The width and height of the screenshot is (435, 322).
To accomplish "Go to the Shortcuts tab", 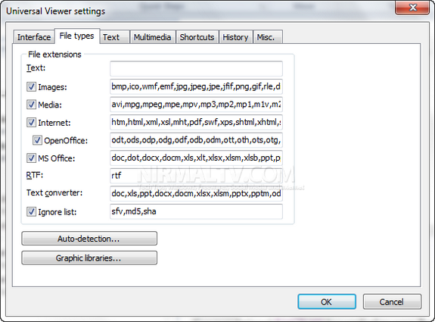I will point(197,37).
